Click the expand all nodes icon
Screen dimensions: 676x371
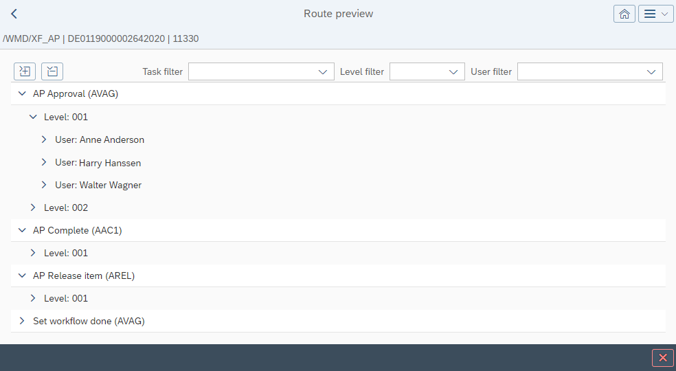[25, 71]
